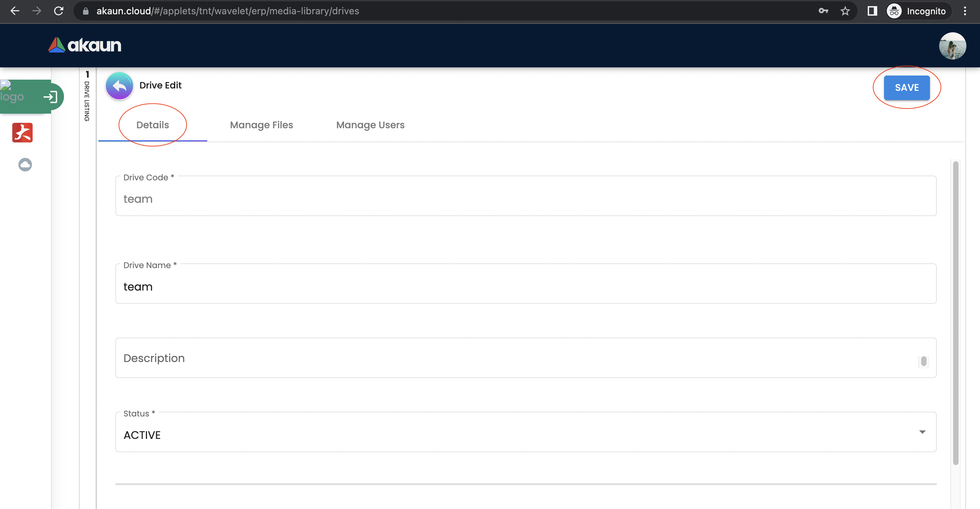Open the red PDF applet icon
Image resolution: width=980 pixels, height=509 pixels.
pos(22,133)
